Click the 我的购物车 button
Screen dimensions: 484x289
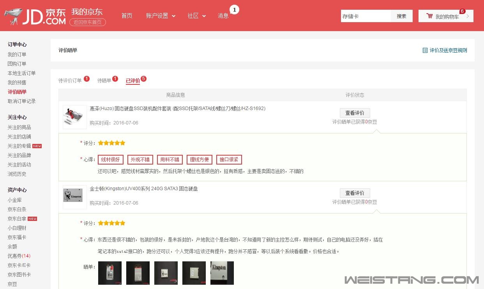[x=446, y=16]
